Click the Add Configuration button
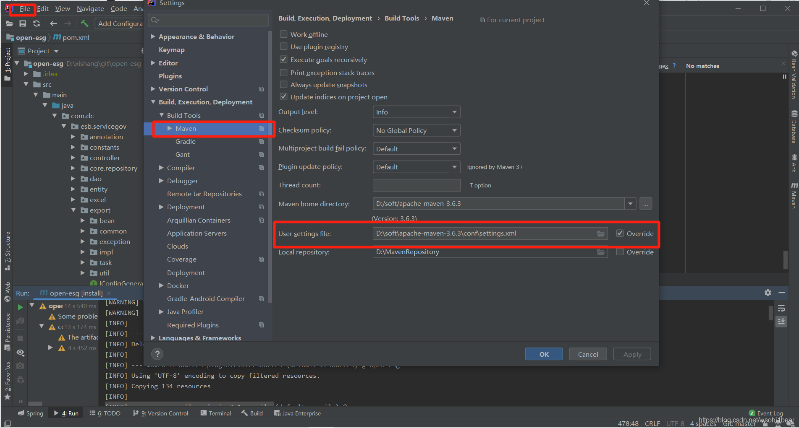Viewport: 799px width, 428px height. click(120, 23)
